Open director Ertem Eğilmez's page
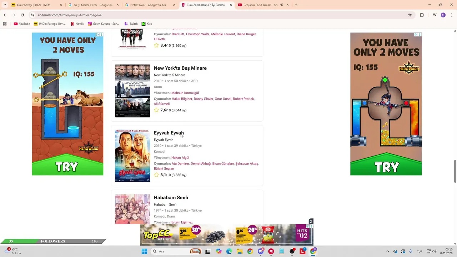Viewport: 457px width, 257px height. (182, 222)
